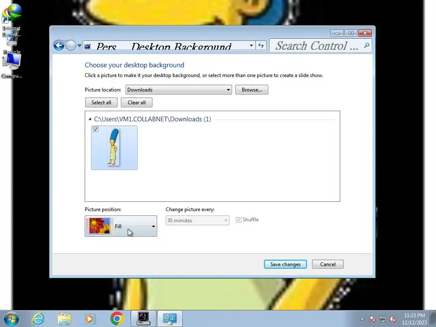Open Google Chrome from the taskbar
436x327 pixels.
[117, 318]
